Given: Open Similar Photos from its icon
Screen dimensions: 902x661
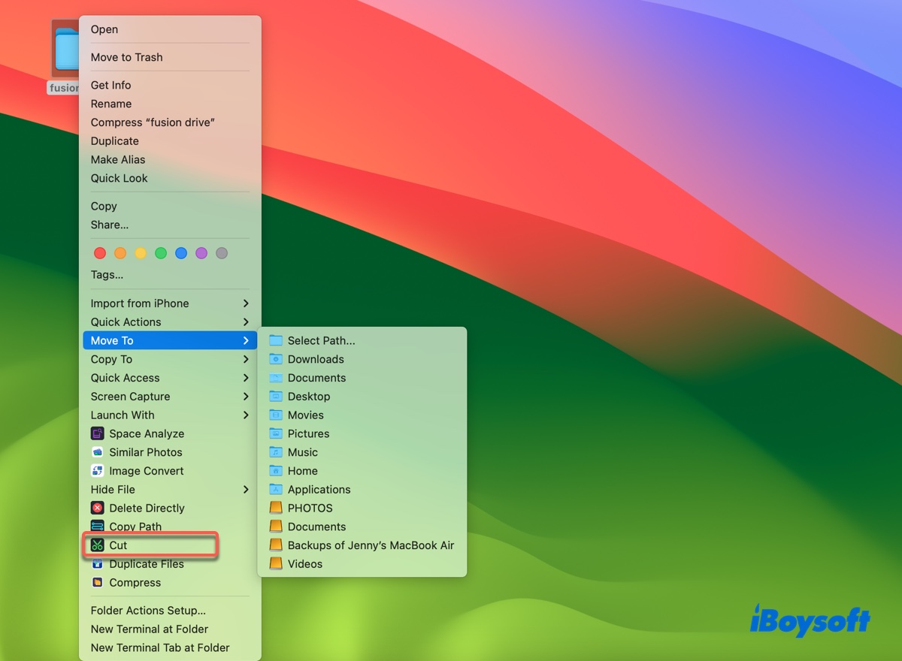Looking at the screenshot, I should (97, 452).
